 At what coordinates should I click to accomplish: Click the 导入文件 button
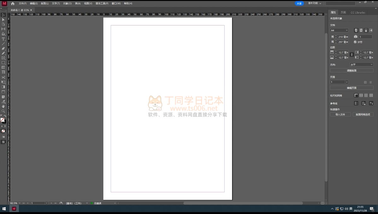(x=340, y=114)
